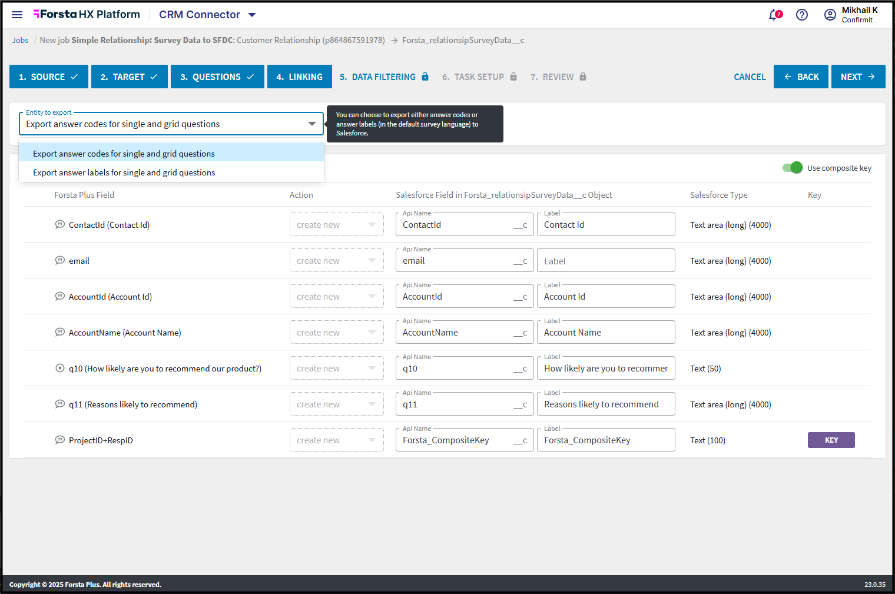The height and width of the screenshot is (594, 895).
Task: Click the ProjectID+RespID row comment icon
Action: pyautogui.click(x=60, y=440)
